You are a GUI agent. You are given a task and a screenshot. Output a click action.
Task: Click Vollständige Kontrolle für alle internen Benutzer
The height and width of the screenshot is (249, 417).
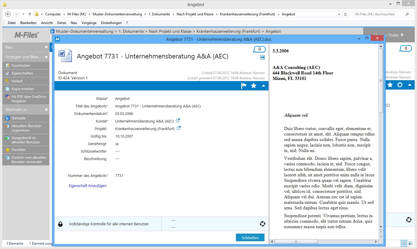click(x=109, y=224)
